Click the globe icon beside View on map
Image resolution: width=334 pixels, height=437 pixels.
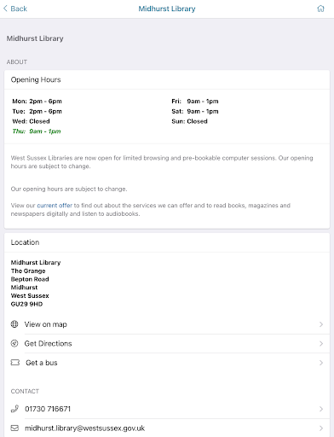click(x=14, y=324)
